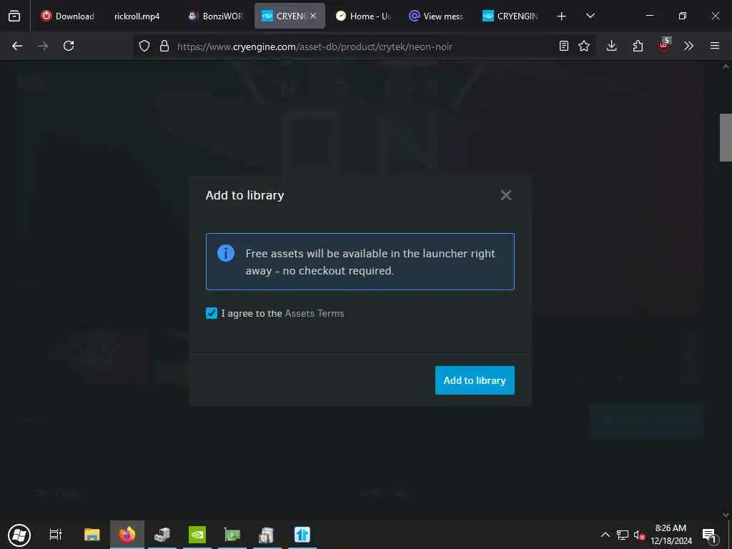Bookmark this page with star icon
The height and width of the screenshot is (549, 732).
pyautogui.click(x=583, y=46)
